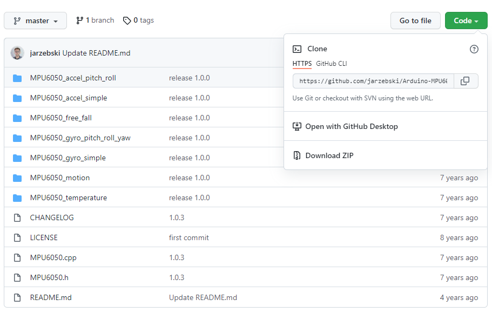Open the master branch dropdown
This screenshot has height=313, width=492.
(36, 21)
